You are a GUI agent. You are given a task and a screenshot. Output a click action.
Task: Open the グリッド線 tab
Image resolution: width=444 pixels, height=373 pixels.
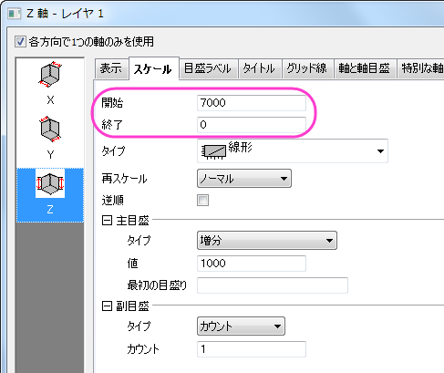point(307,68)
